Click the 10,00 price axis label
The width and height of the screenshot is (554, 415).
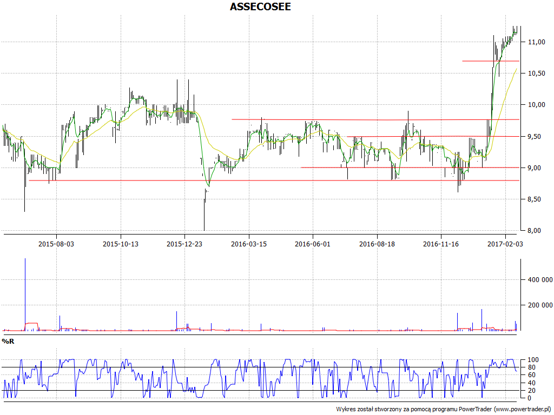[x=536, y=105]
